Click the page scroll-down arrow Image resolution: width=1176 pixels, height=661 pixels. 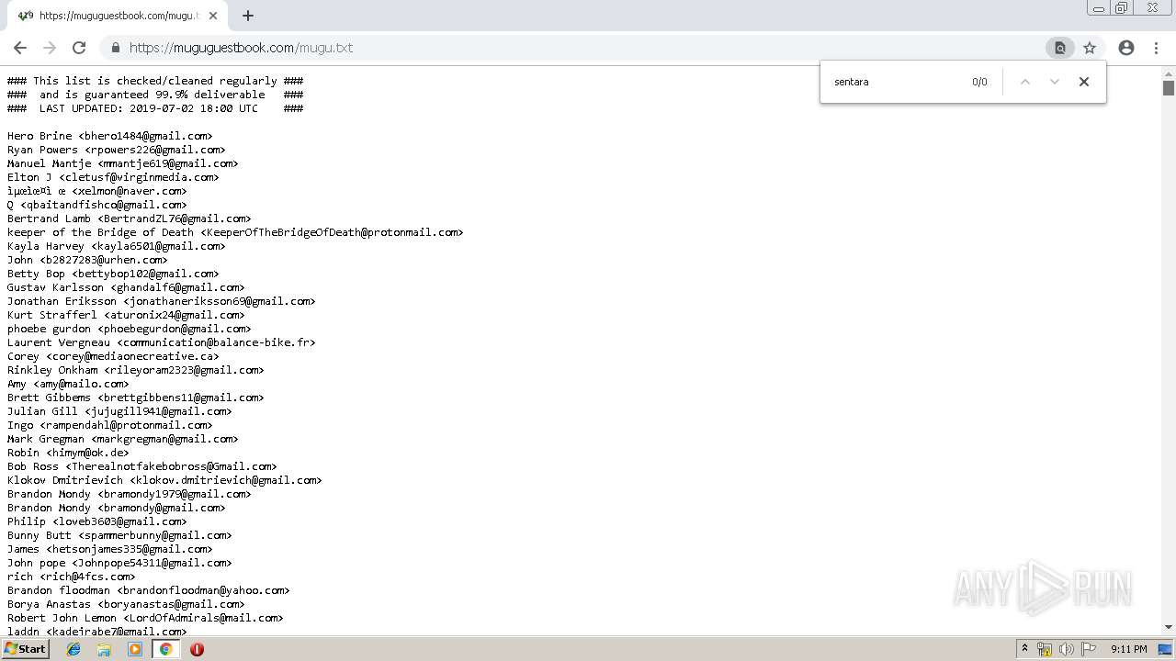coord(1169,627)
